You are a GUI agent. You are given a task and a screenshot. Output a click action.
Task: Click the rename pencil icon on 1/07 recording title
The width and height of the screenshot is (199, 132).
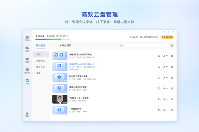coord(94,64)
